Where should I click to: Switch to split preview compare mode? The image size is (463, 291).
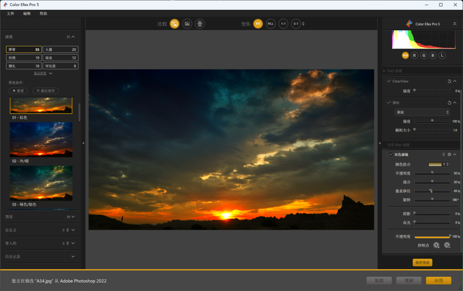coord(187,24)
